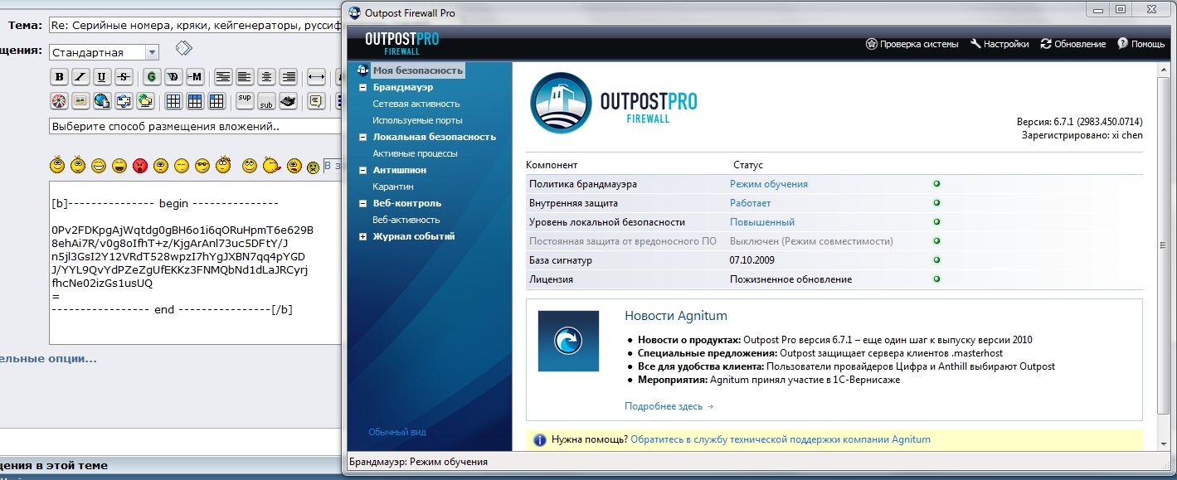Click the first table grid button
Image resolution: width=1177 pixels, height=480 pixels.
coord(173,101)
